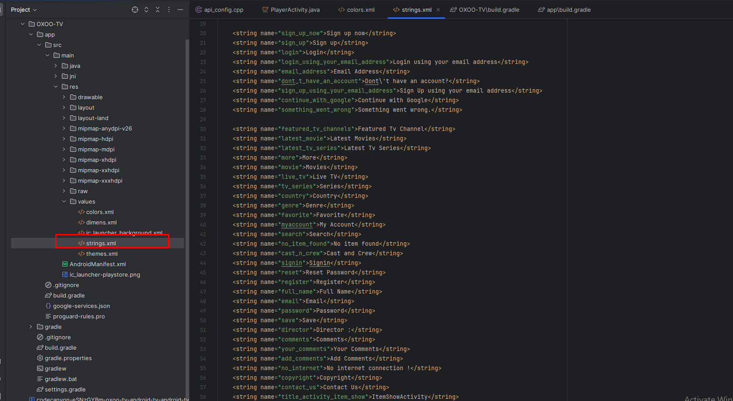Open themes.xml in the project tree
The width and height of the screenshot is (733, 401).
pos(101,254)
